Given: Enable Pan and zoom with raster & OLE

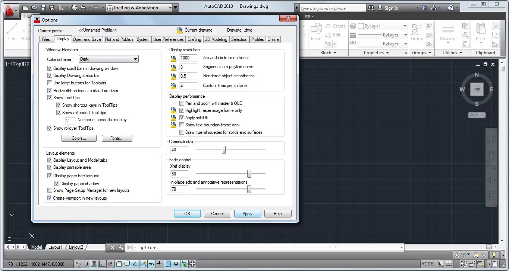Looking at the screenshot, I should click(x=182, y=103).
